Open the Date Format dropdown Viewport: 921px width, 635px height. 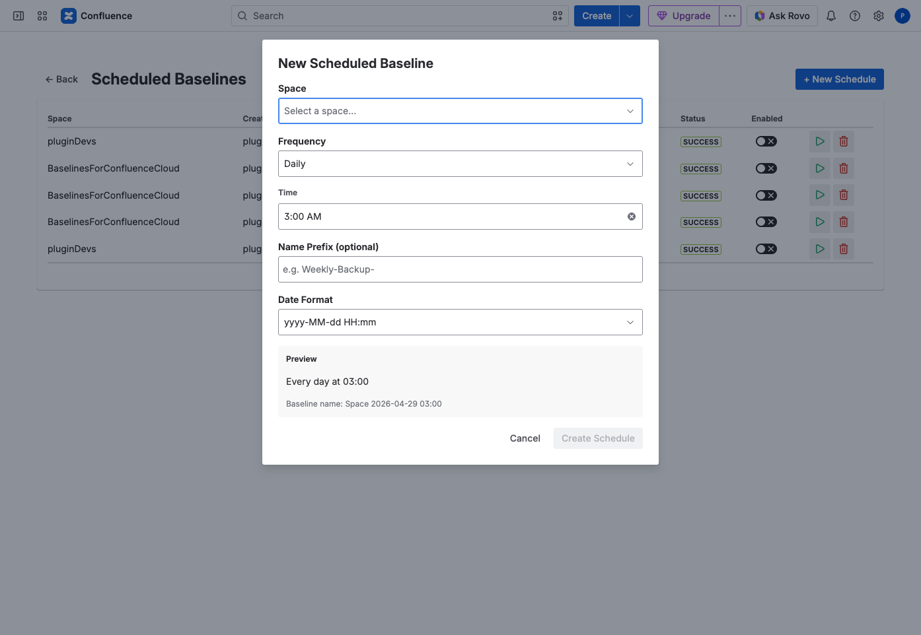(x=460, y=322)
